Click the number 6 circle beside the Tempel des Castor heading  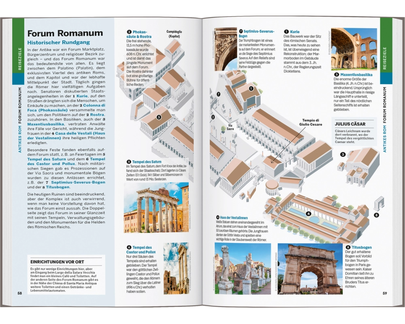(129, 247)
